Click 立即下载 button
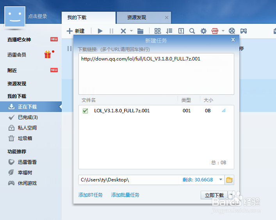The height and width of the screenshot is (220, 276). pos(214,195)
